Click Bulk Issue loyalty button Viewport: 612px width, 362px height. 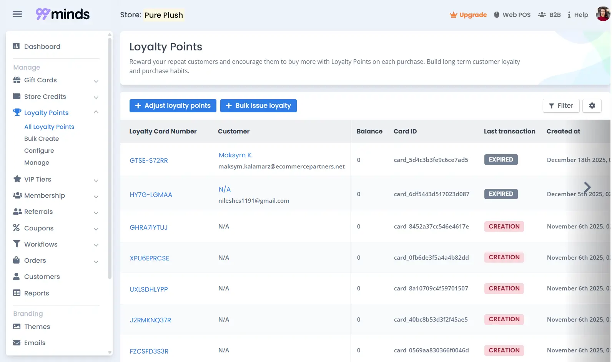[x=258, y=105]
